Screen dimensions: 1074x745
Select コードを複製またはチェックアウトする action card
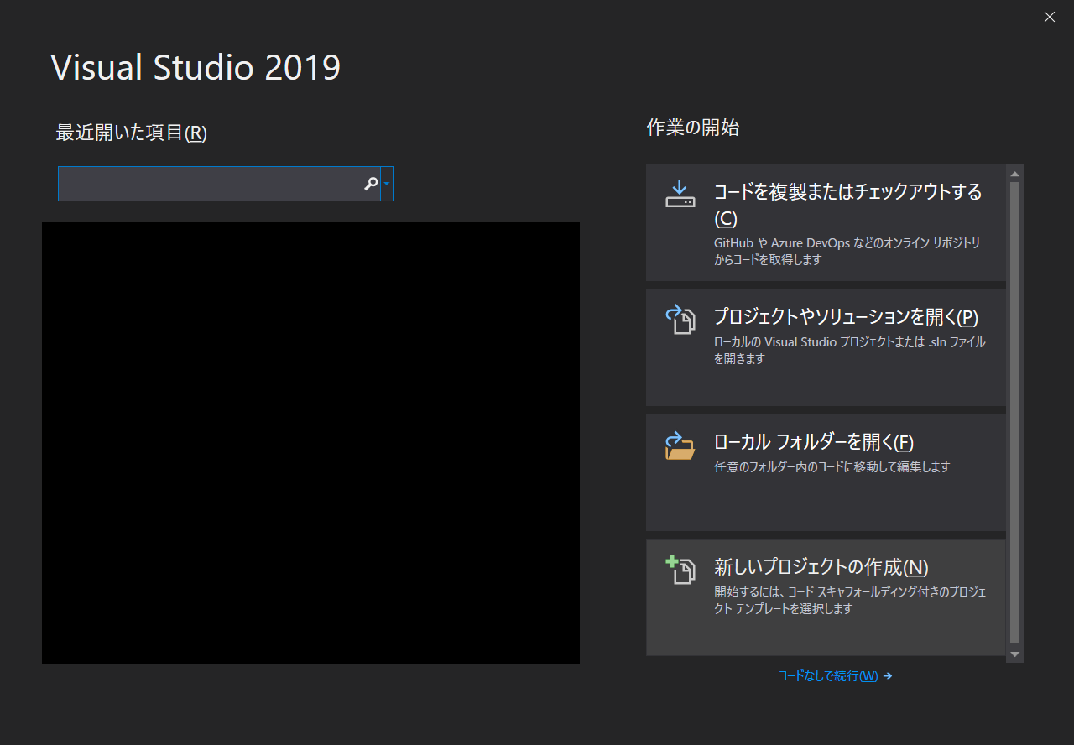click(x=826, y=222)
